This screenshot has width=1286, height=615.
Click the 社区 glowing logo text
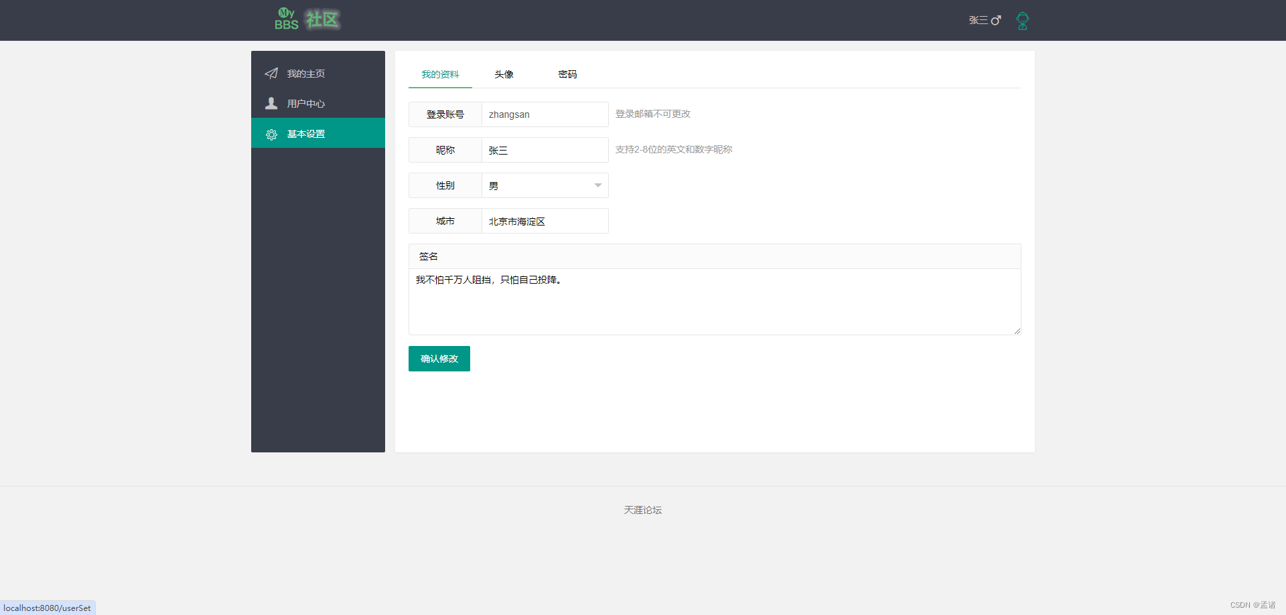pyautogui.click(x=322, y=19)
